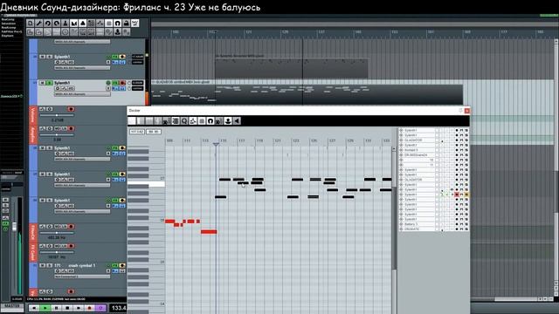Click the Save Project icon
The height and width of the screenshot is (314, 559).
pyautogui.click(x=38, y=32)
